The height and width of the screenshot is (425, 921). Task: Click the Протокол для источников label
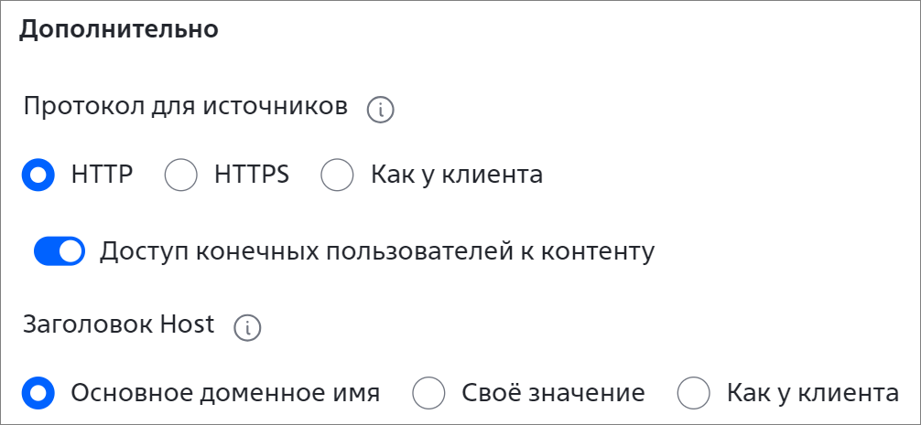point(186,107)
